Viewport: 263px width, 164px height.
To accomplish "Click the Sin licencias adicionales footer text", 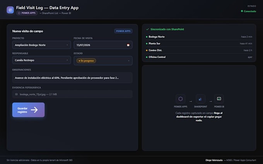I will 39,160.
